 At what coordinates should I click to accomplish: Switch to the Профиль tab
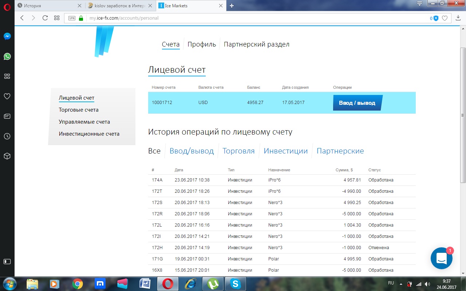point(202,44)
